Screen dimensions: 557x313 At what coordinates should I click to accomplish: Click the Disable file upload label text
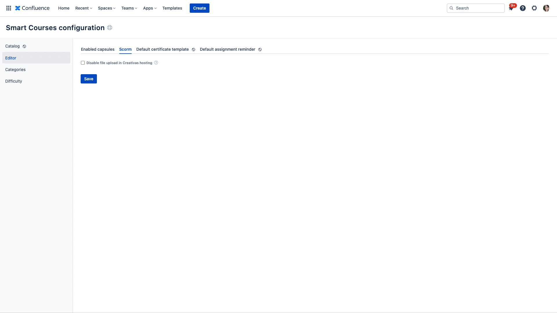pos(119,63)
